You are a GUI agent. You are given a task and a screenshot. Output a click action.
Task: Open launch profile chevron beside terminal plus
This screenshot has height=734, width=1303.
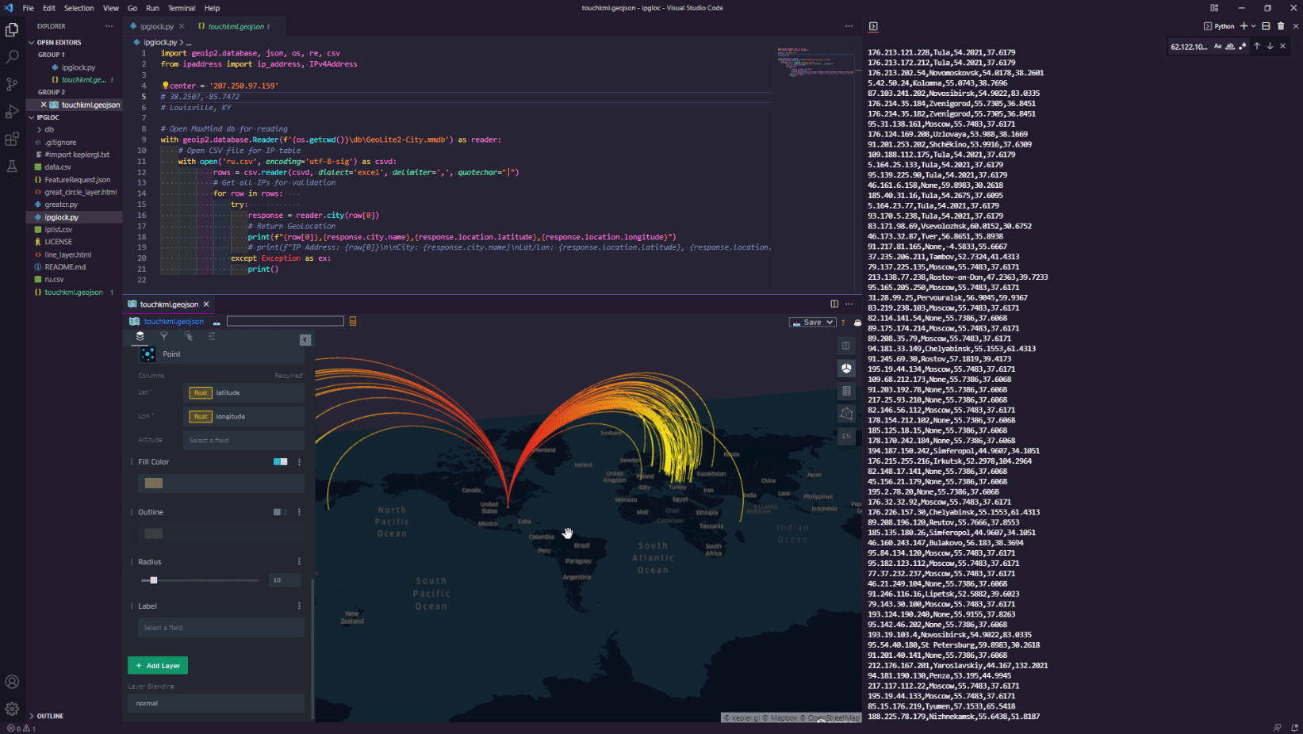[x=1253, y=26]
